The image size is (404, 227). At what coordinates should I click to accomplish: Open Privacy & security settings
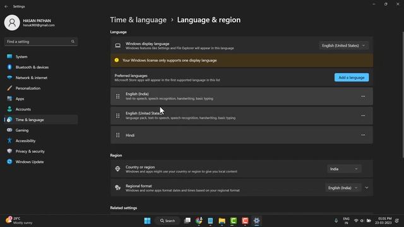point(40,151)
